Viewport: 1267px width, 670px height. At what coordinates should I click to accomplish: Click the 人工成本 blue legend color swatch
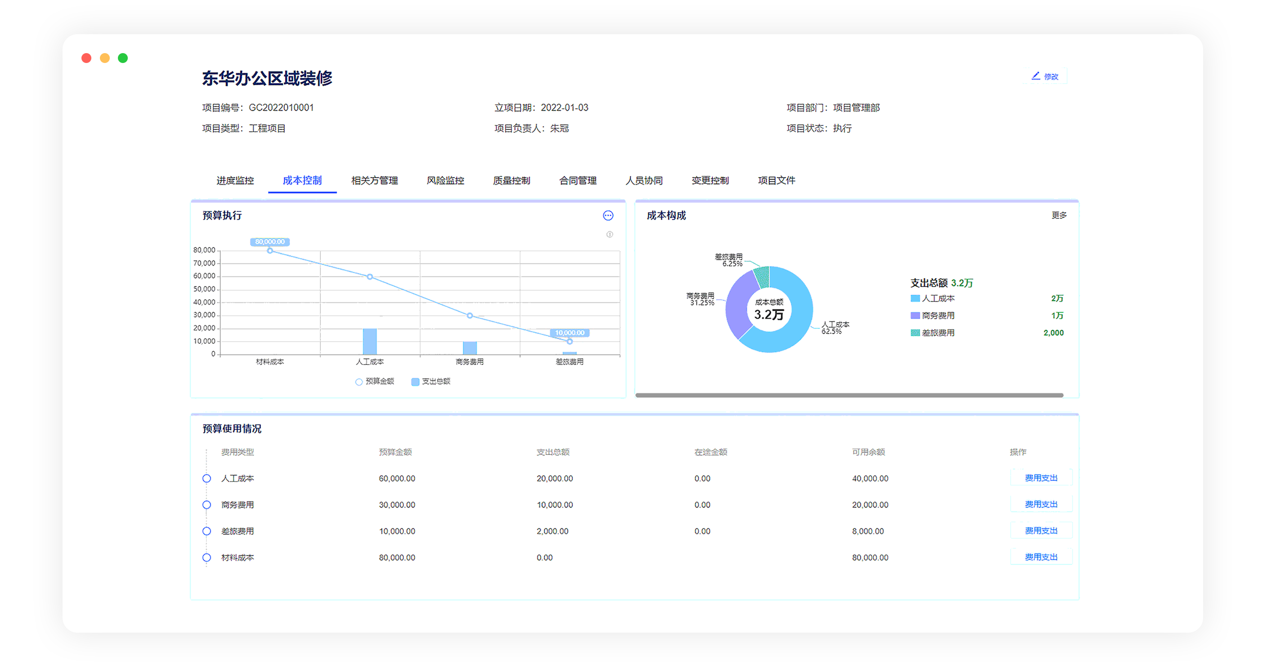click(915, 298)
